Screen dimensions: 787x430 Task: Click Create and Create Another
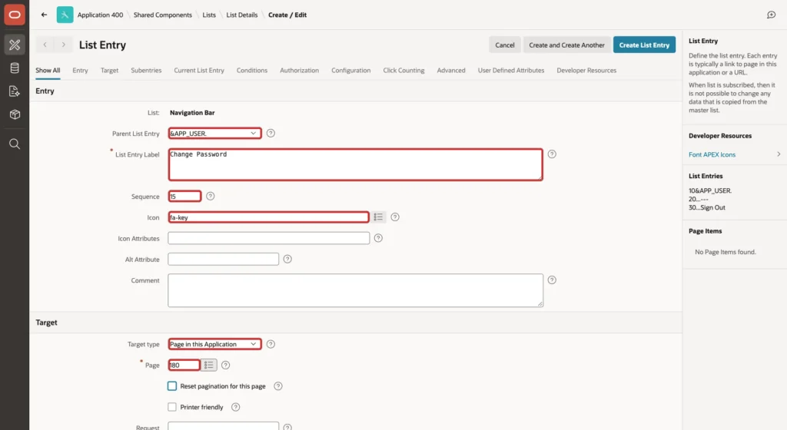point(566,45)
